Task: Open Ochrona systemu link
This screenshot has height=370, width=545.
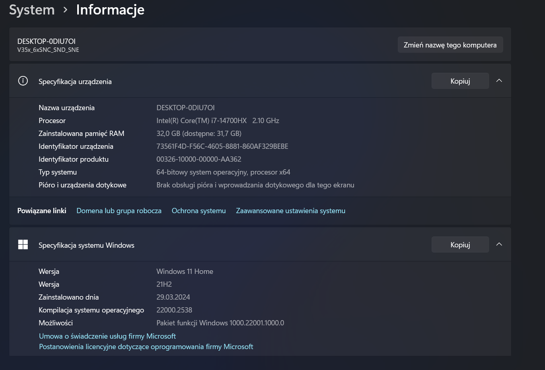Action: coord(199,211)
